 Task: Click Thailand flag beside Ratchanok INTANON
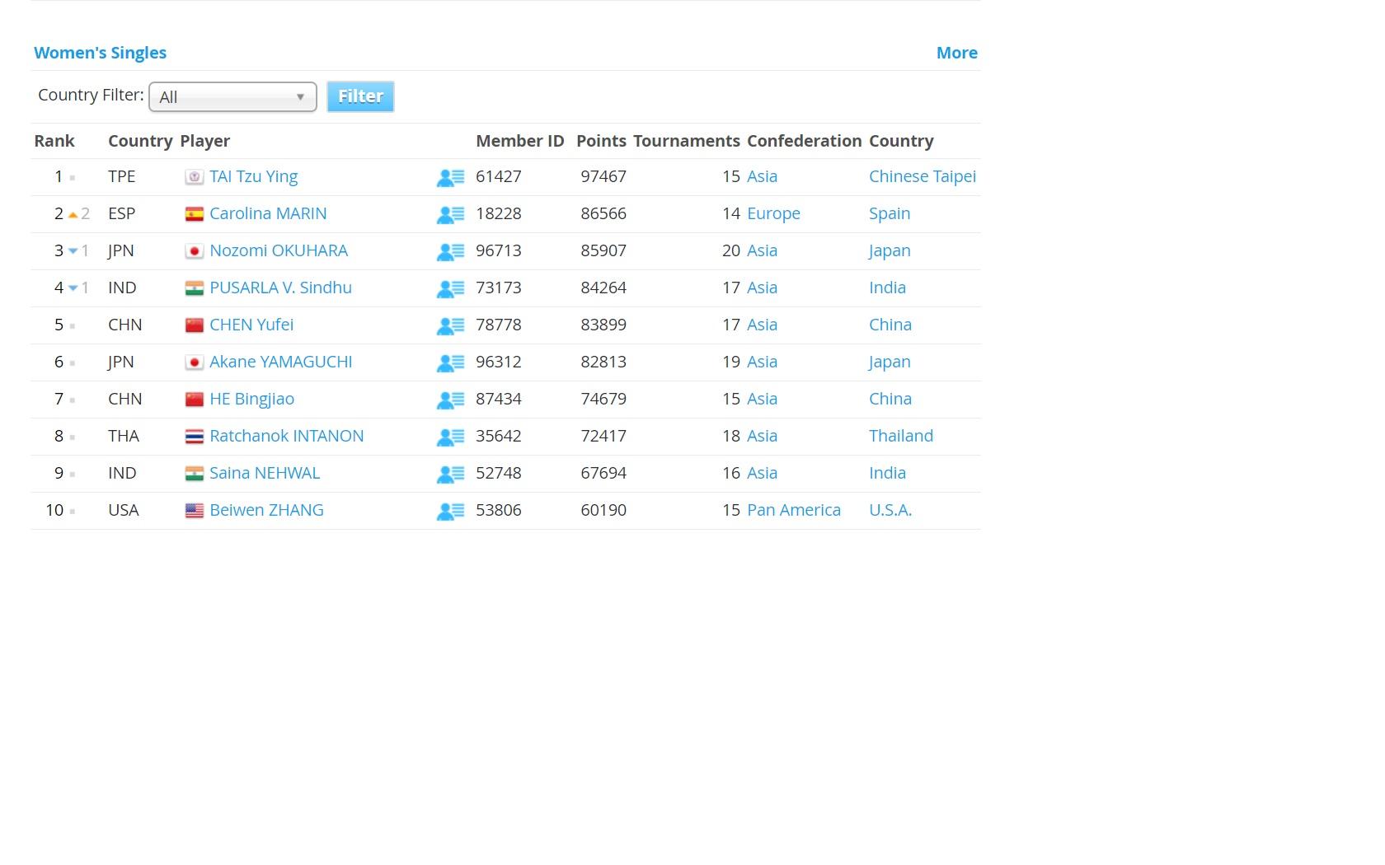[194, 437]
